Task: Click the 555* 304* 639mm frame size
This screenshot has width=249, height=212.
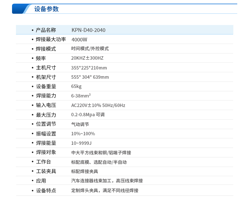Action: pyautogui.click(x=90, y=77)
